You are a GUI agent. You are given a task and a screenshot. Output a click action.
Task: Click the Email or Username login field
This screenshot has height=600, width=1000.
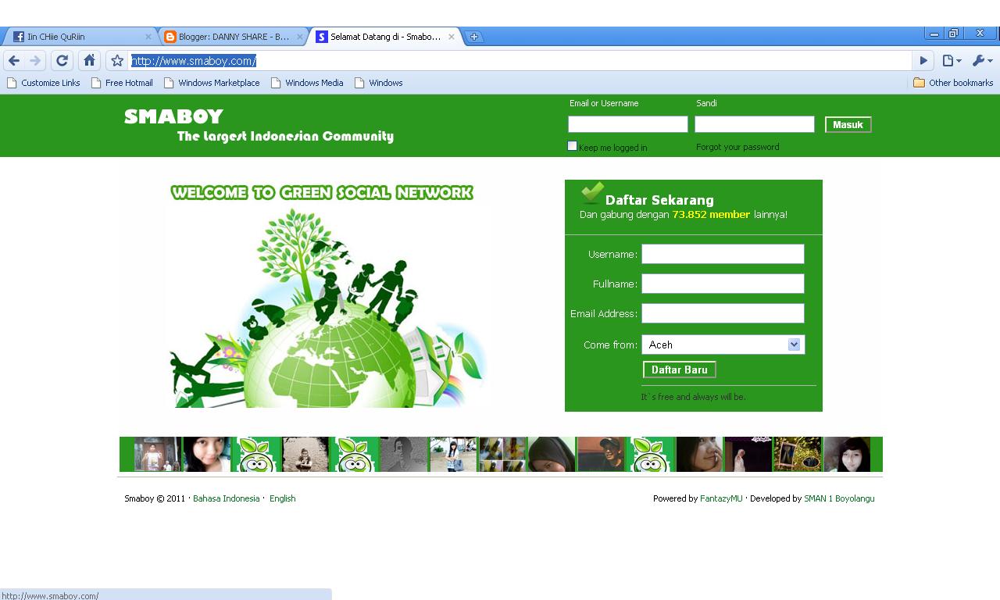pyautogui.click(x=628, y=124)
